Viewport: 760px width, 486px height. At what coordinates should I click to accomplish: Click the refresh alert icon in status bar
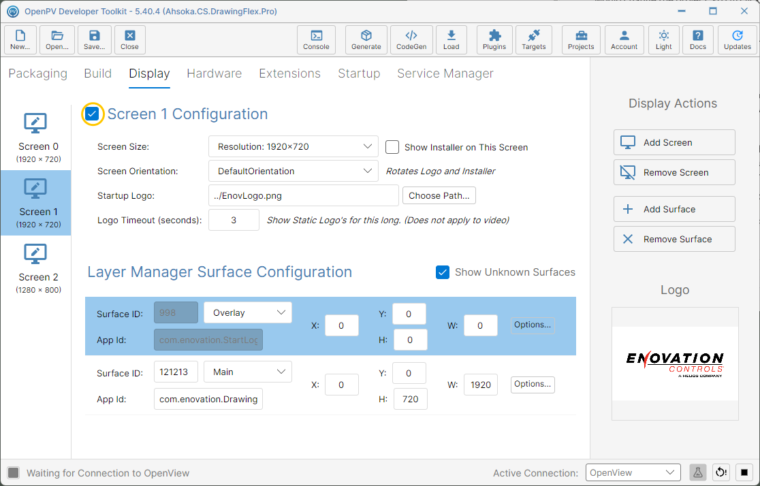tap(721, 472)
